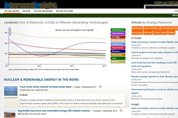Go to IN THE FUTURE tab
Image resolution: width=178 pixels, height=118 pixels.
(65, 11)
